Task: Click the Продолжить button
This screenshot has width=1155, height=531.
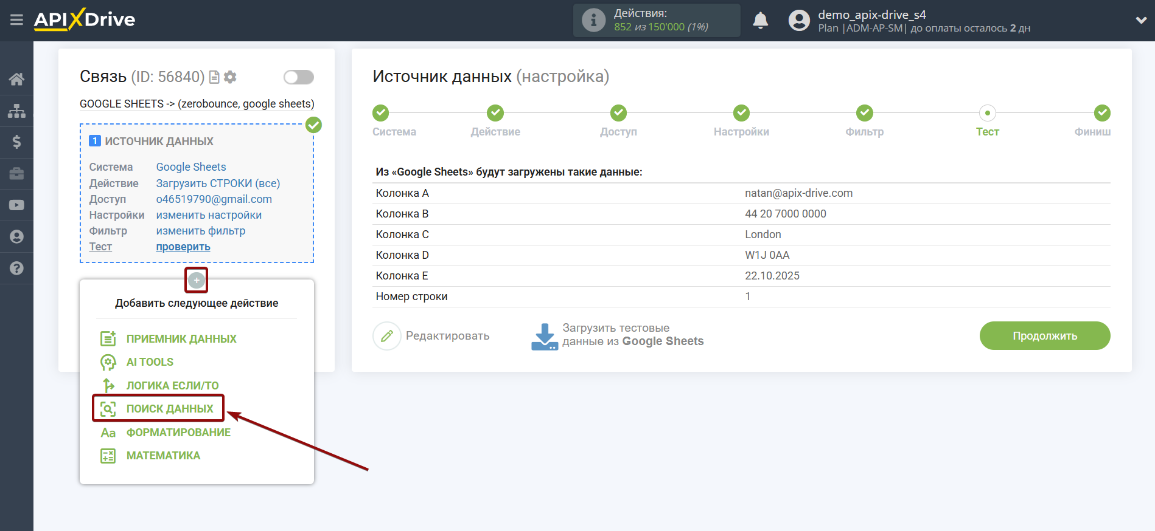Action: (x=1045, y=336)
